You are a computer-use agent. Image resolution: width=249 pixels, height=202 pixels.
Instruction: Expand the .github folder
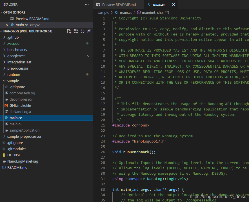[4, 37]
